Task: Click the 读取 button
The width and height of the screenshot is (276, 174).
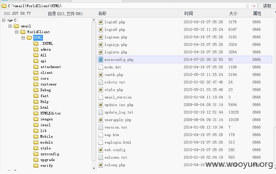Action: pyautogui.click(x=267, y=6)
